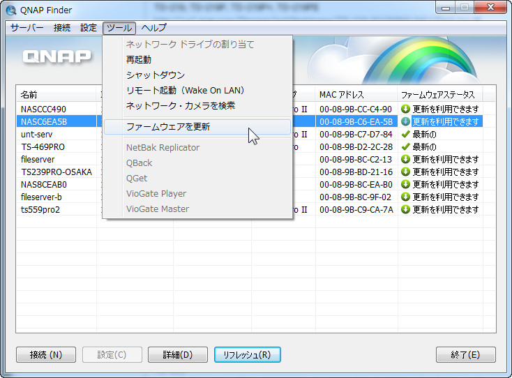The width and height of the screenshot is (512, 378).
Task: Click the update icon for fileserver row
Action: (x=405, y=159)
